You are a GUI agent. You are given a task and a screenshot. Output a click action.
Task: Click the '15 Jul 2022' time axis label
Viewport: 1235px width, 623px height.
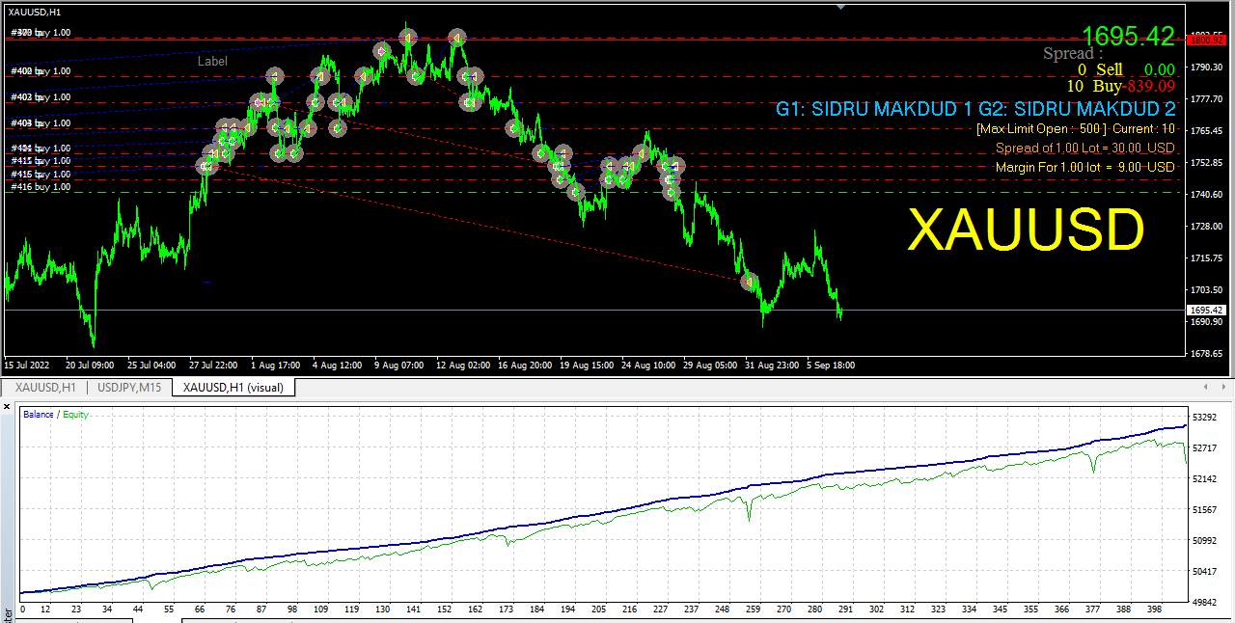26,366
